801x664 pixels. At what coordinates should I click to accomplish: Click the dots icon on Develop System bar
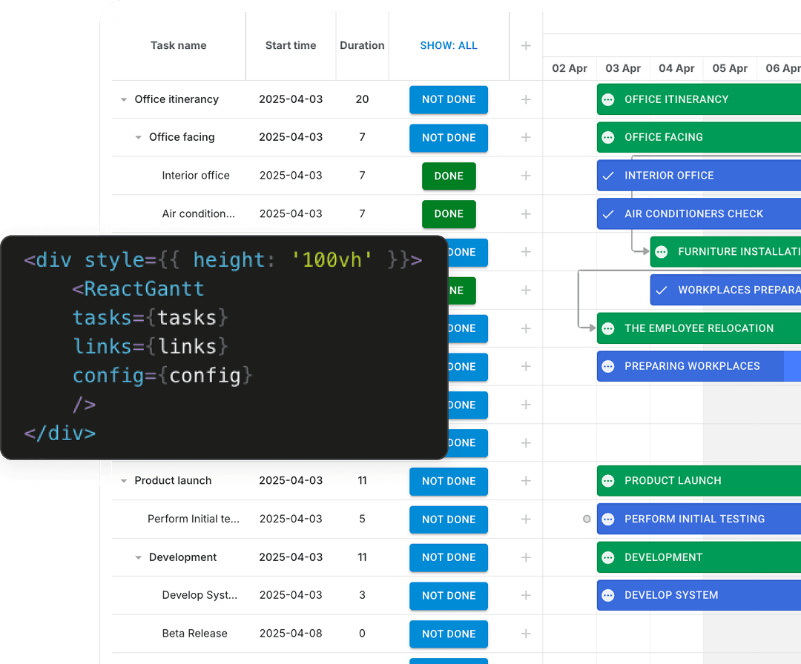coord(608,595)
